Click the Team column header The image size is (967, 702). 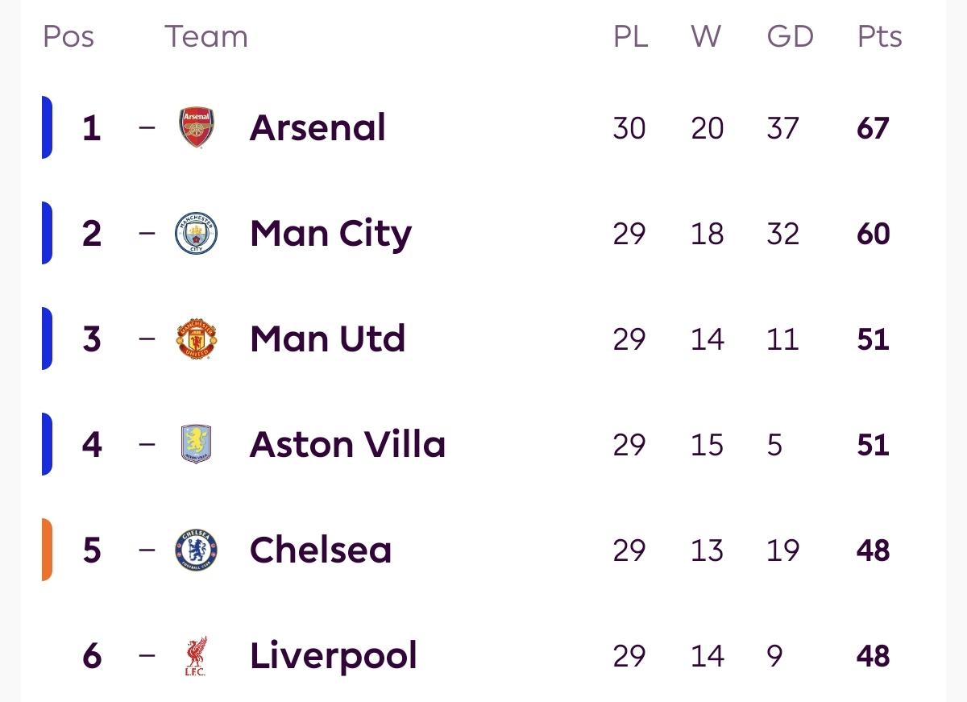206,37
